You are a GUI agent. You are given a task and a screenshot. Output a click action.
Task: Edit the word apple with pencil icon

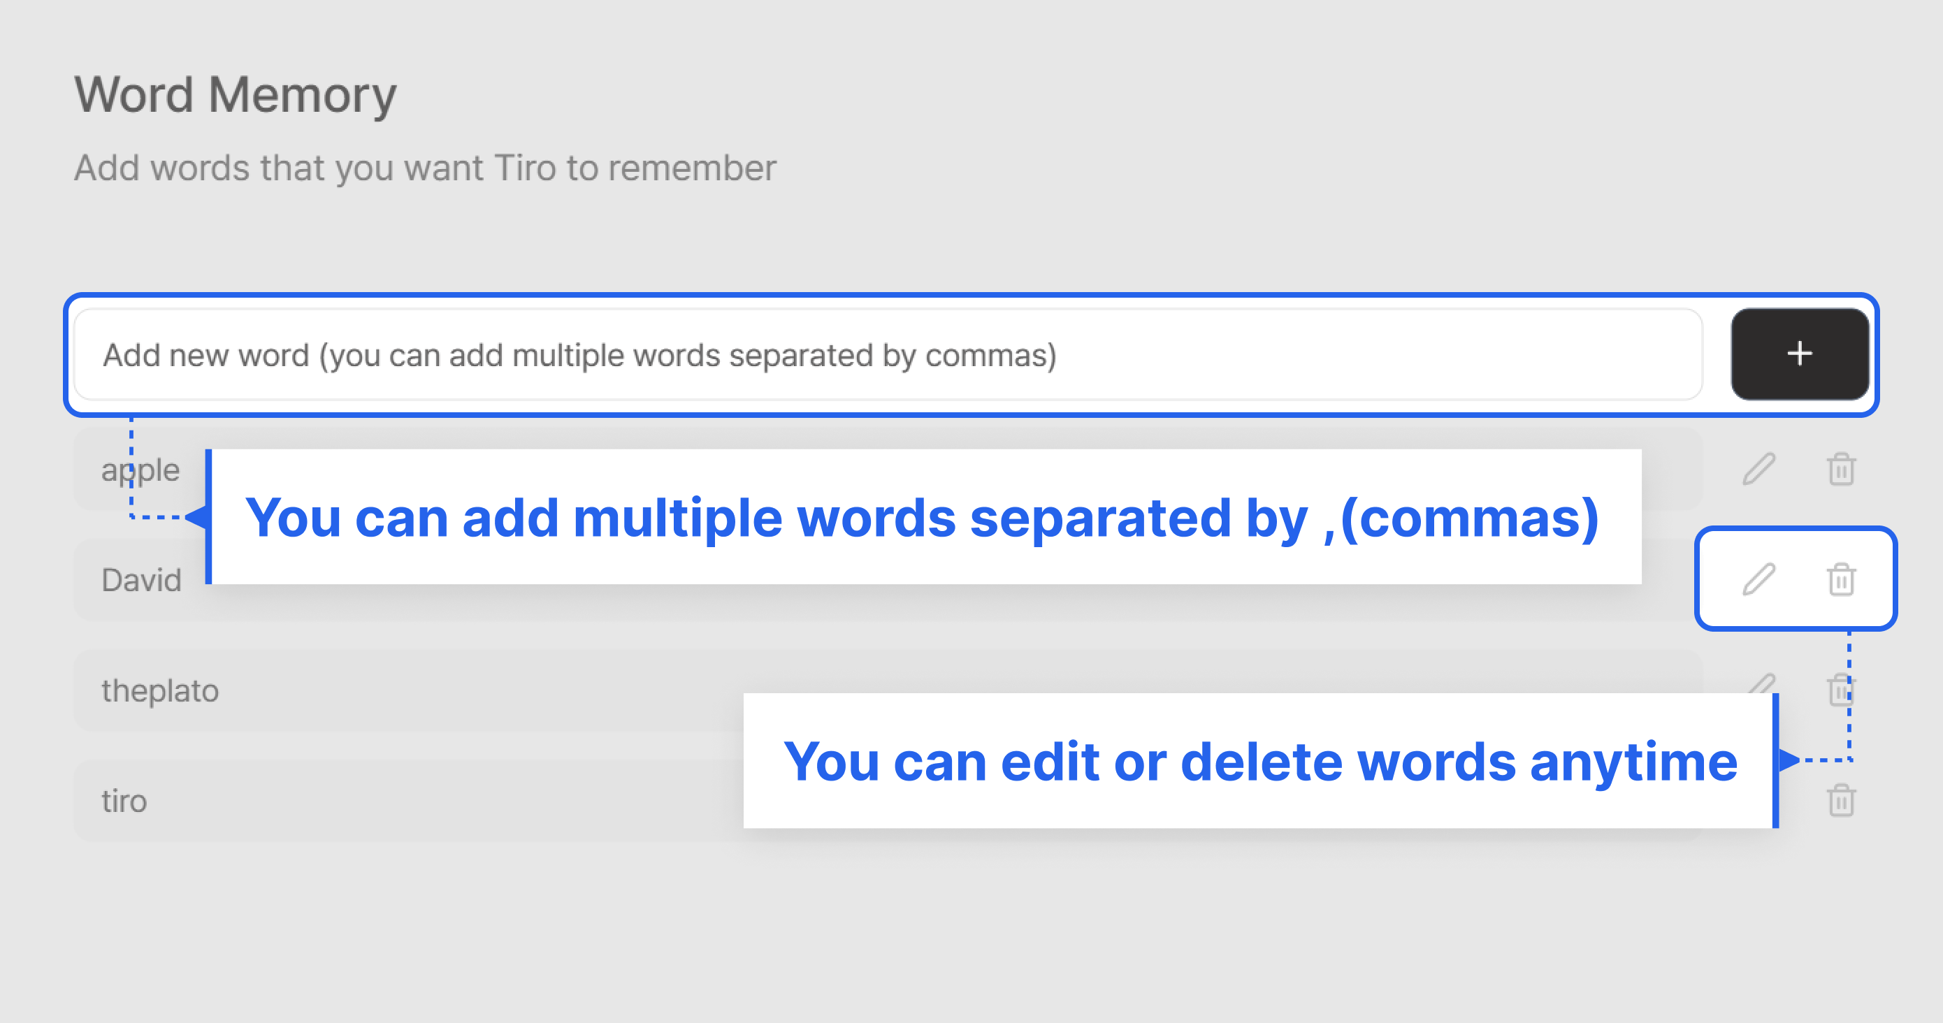pos(1758,469)
